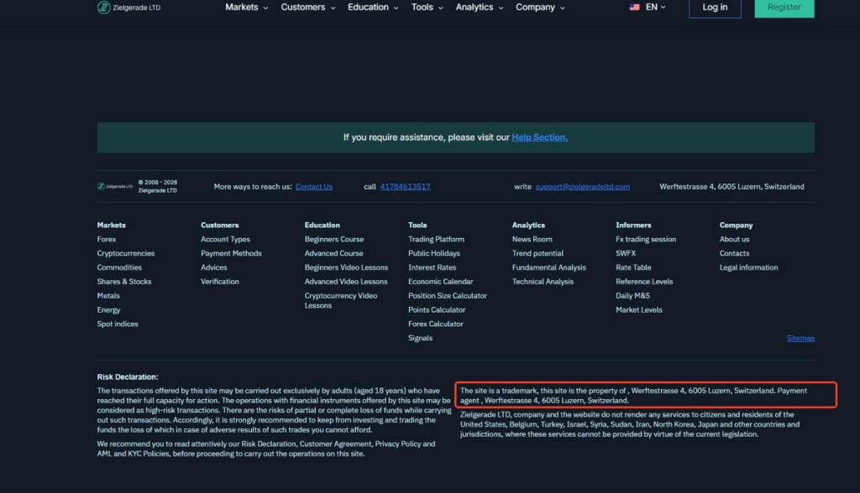Open Reference Levels footer link
Screen dimensions: 860x493
click(x=644, y=282)
